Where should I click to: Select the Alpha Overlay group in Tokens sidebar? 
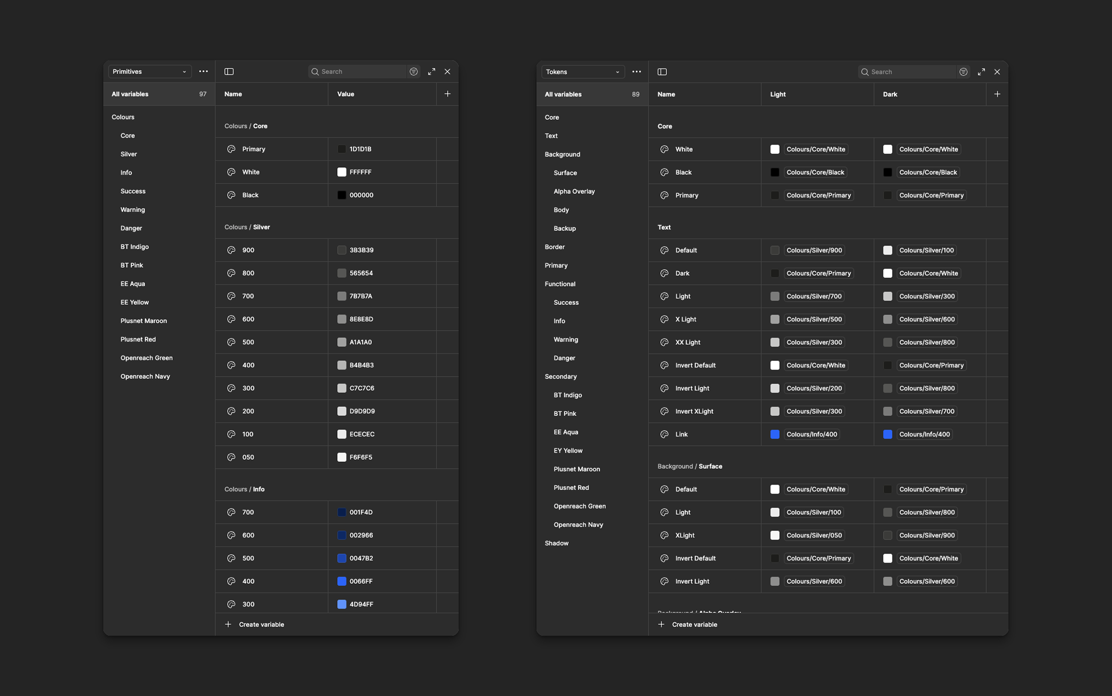(574, 191)
